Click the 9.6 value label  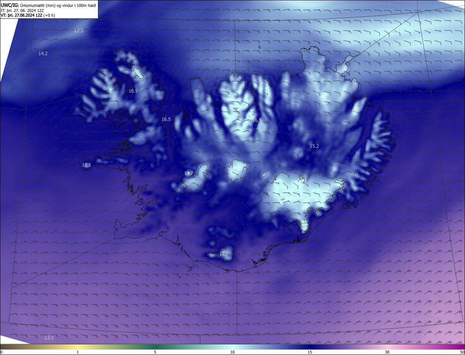click(x=324, y=100)
